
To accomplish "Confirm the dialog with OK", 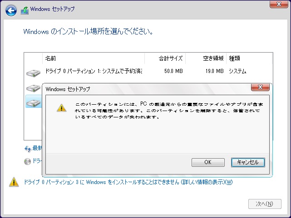I will click(208, 162).
